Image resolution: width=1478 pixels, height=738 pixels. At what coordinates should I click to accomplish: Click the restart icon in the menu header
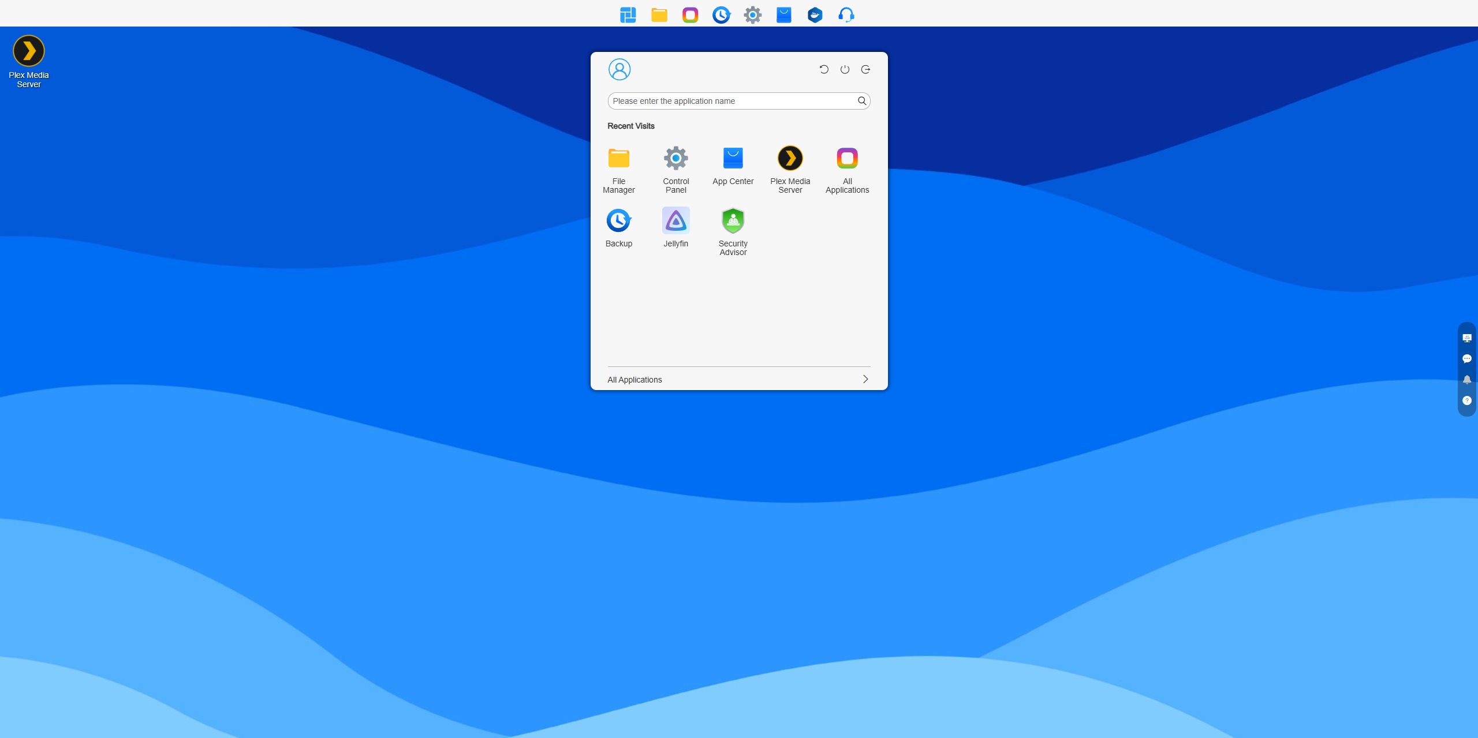tap(824, 69)
